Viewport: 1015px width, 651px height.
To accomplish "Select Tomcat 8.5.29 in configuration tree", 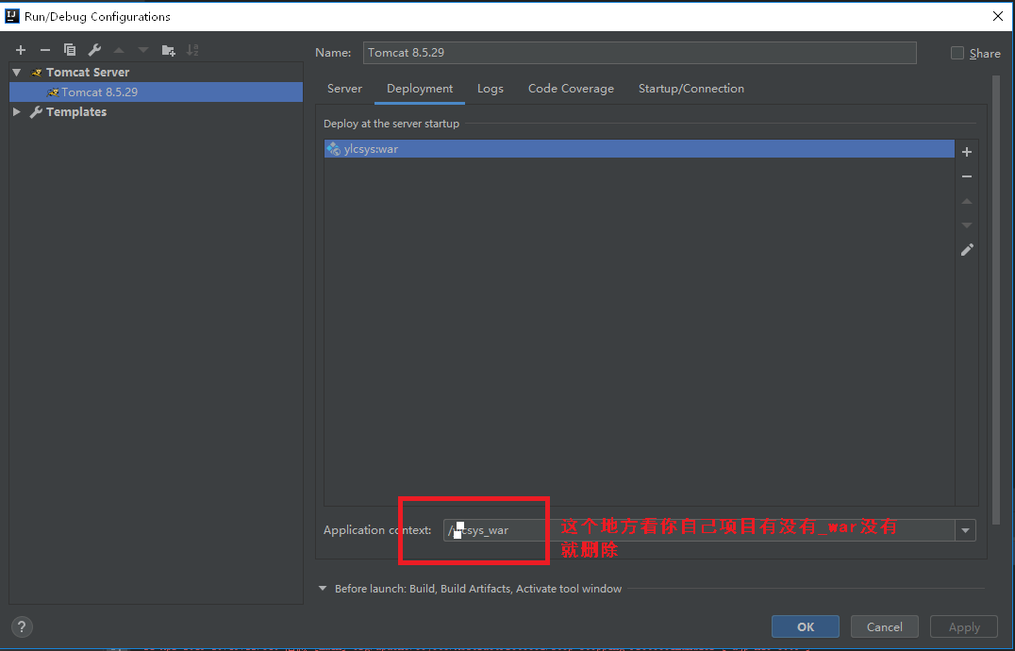I will pyautogui.click(x=156, y=92).
